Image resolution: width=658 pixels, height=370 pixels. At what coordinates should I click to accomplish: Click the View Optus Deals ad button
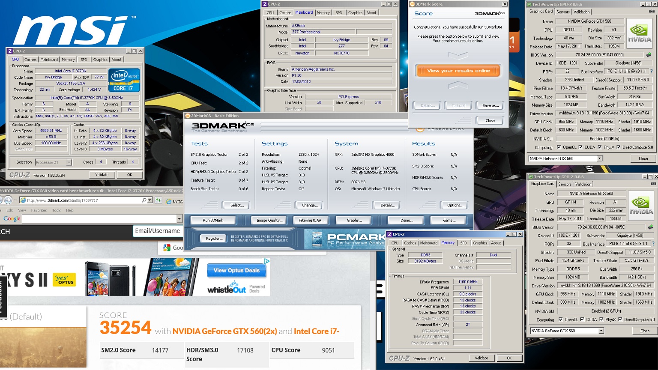[237, 271]
